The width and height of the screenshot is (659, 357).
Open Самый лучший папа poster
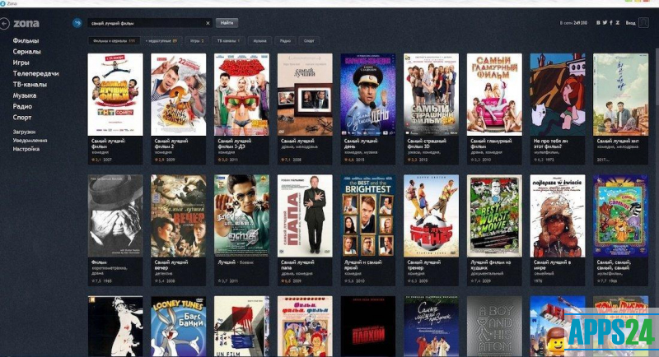(x=305, y=216)
